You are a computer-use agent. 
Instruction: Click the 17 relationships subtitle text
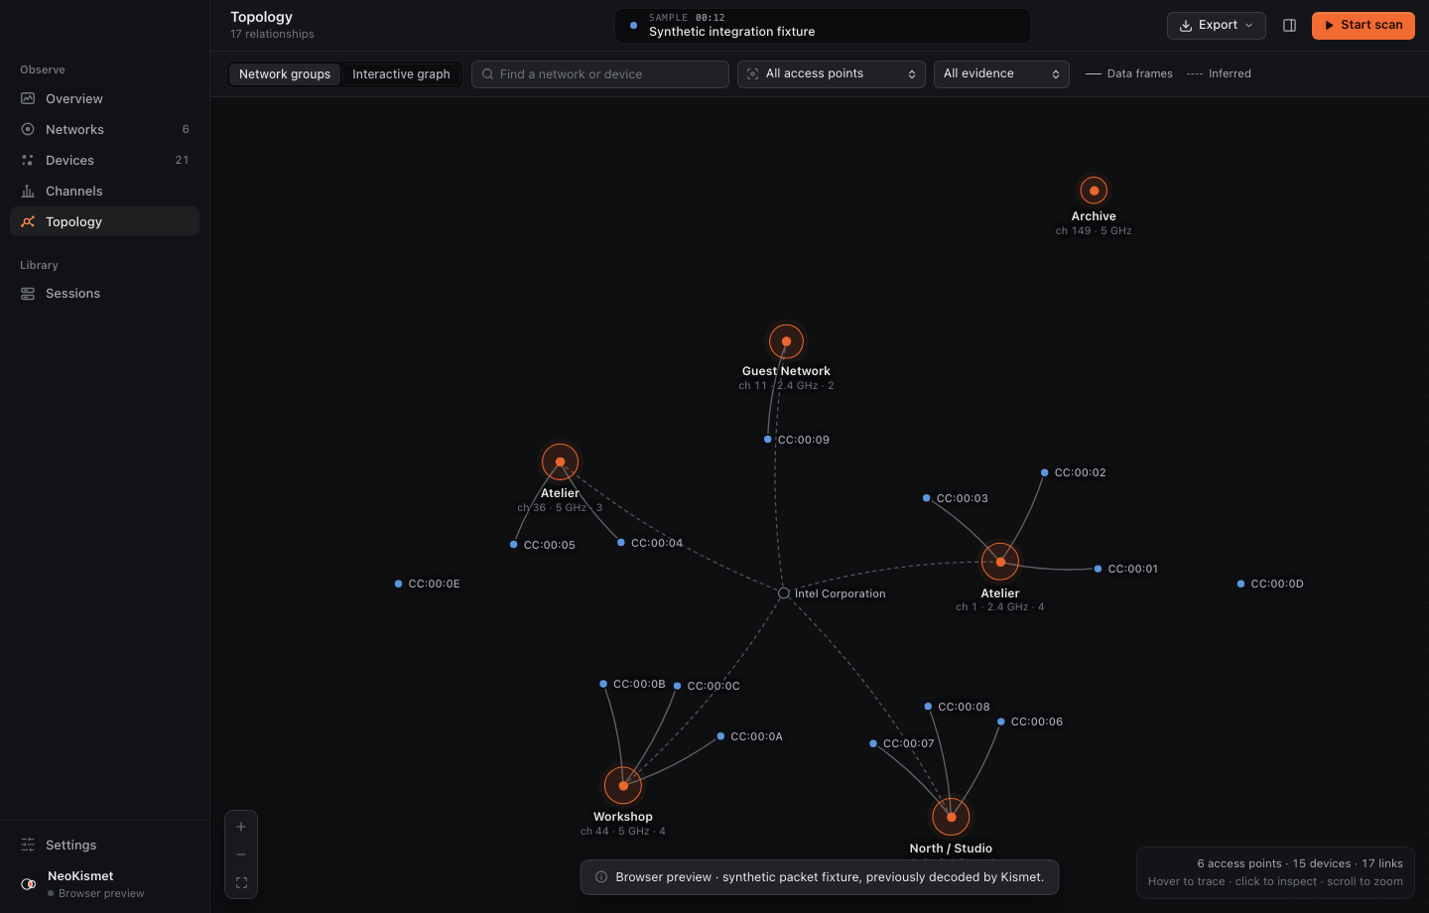(x=272, y=34)
